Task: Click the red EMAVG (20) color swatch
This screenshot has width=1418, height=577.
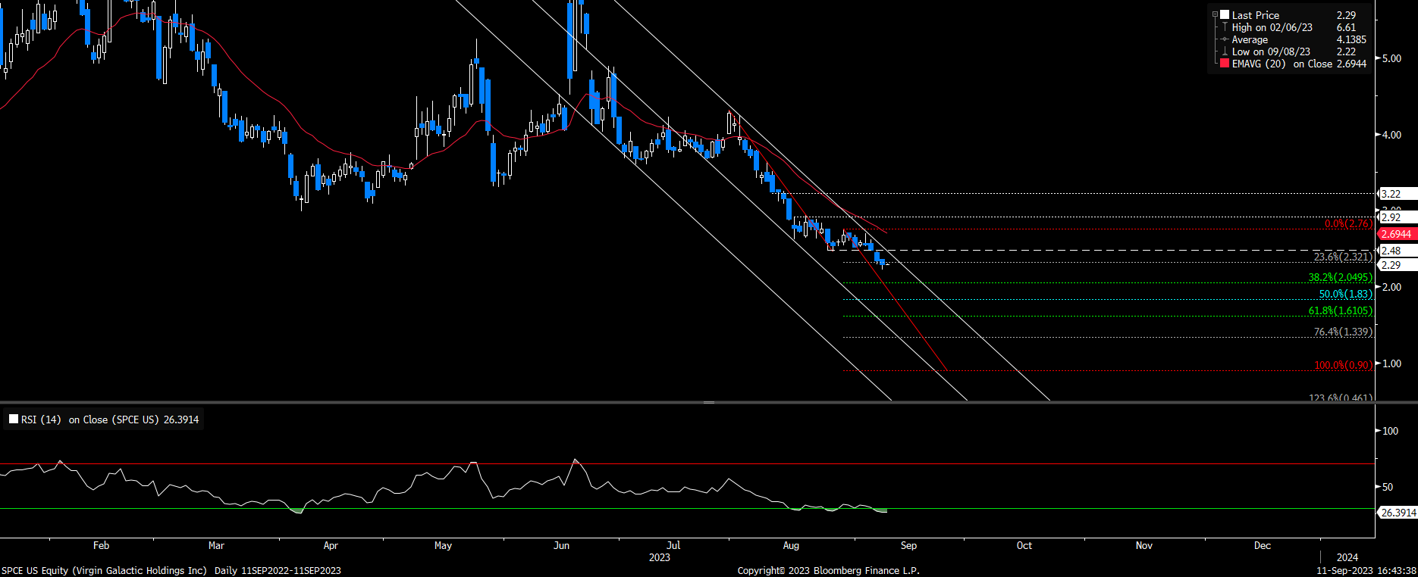Action: tap(1224, 64)
